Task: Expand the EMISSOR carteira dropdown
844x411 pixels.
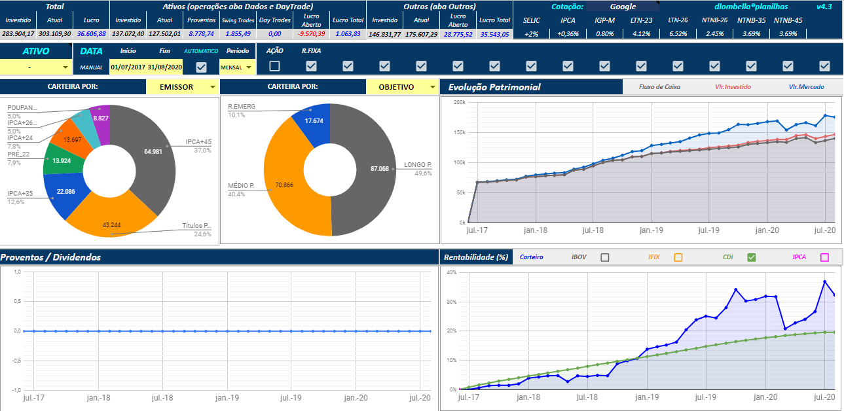Action: (x=182, y=87)
